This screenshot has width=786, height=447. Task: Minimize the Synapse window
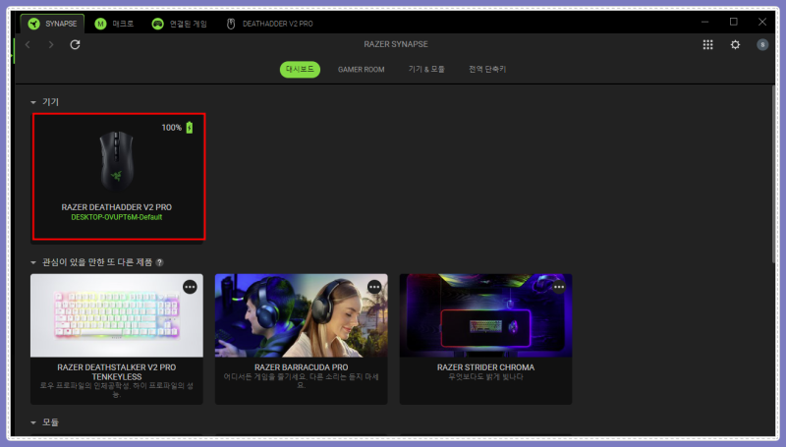pos(704,22)
